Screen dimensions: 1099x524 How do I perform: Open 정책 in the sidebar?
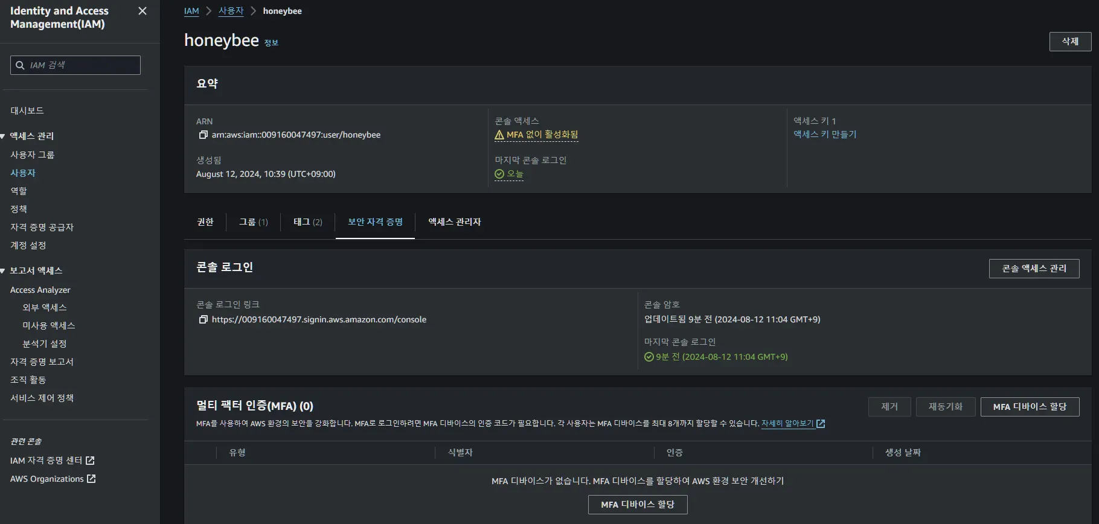(x=19, y=209)
